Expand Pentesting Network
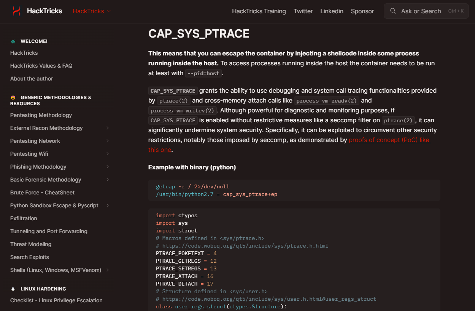 (108, 141)
